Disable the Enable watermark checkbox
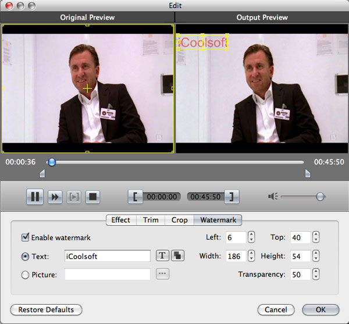This screenshot has height=324, width=349. (x=26, y=237)
